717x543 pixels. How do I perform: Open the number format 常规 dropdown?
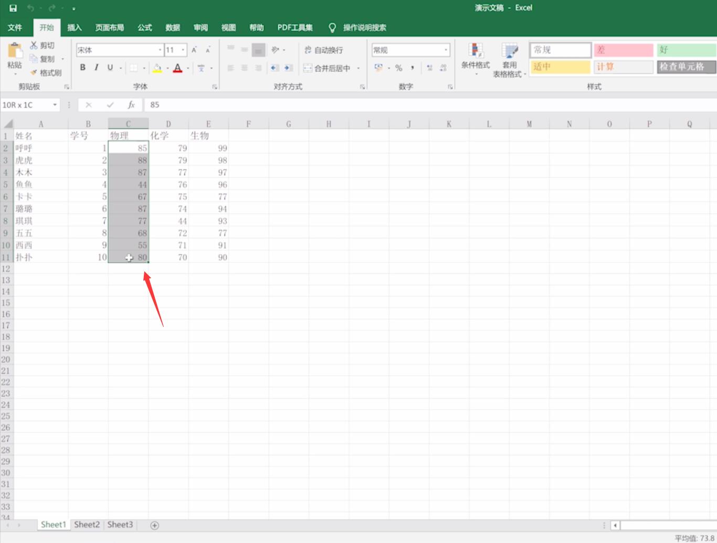446,50
